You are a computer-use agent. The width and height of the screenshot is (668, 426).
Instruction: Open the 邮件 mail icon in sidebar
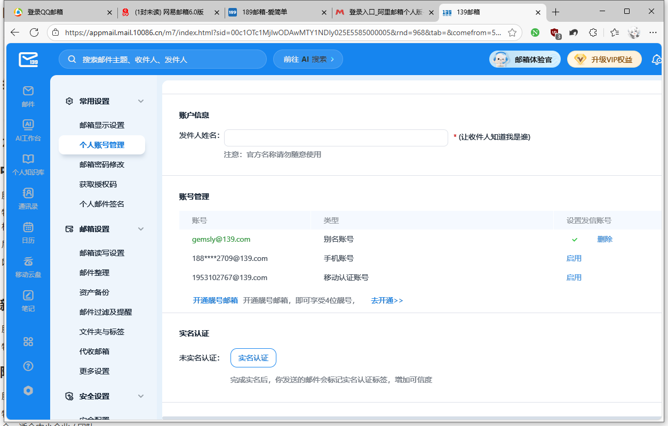tap(28, 96)
